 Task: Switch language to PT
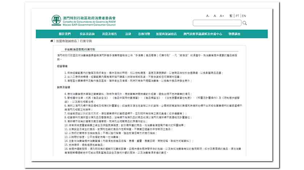237,16
